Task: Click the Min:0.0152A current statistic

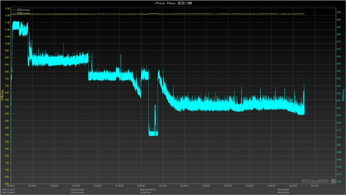Action: (x=283, y=193)
